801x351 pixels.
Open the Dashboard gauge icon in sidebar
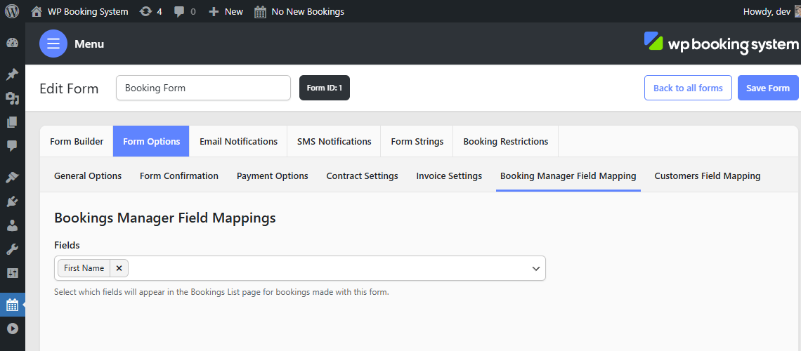point(12,43)
